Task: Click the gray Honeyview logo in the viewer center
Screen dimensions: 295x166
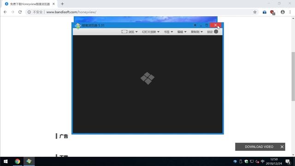Action: tap(147, 78)
